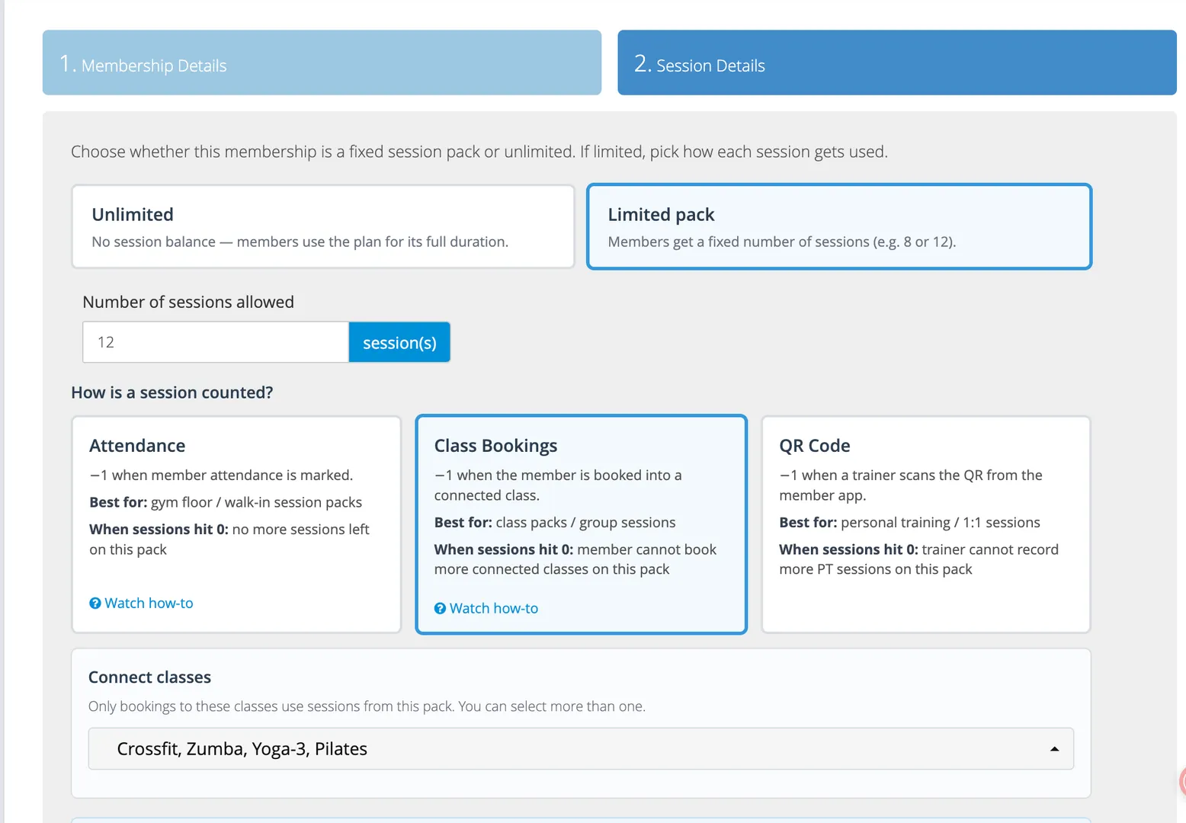Click the "Number of sessions allowed" label
Image resolution: width=1186 pixels, height=823 pixels.
pos(188,302)
